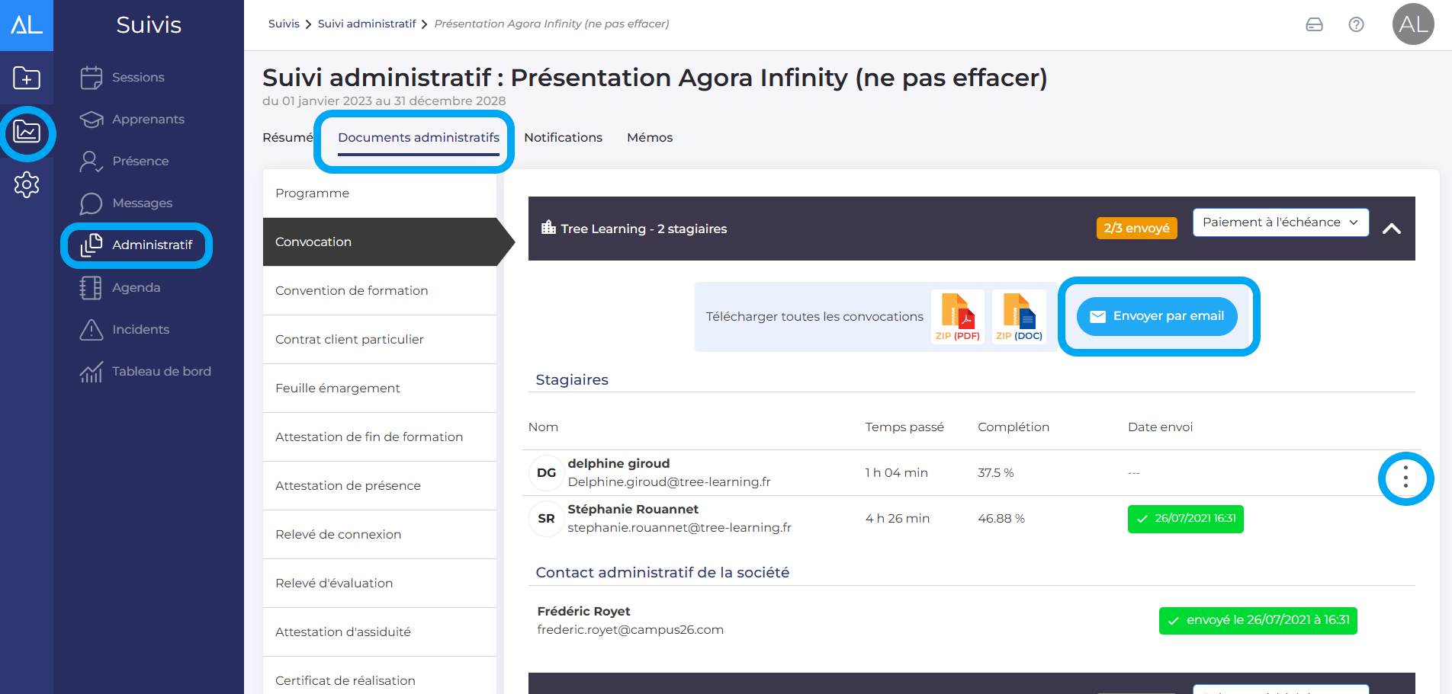The image size is (1452, 694).
Task: Collapse the Tree Learning section chevron
Action: coord(1392,229)
